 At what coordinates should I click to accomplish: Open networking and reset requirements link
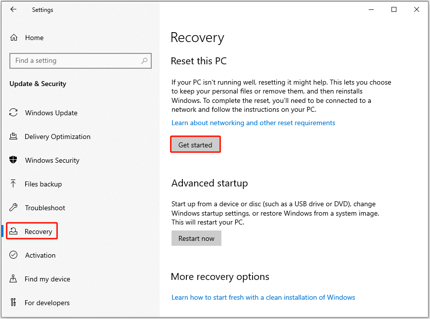(253, 123)
